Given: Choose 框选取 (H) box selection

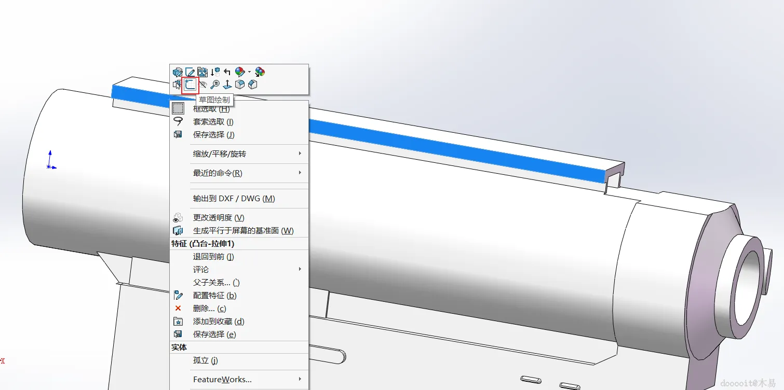Looking at the screenshot, I should [239, 108].
